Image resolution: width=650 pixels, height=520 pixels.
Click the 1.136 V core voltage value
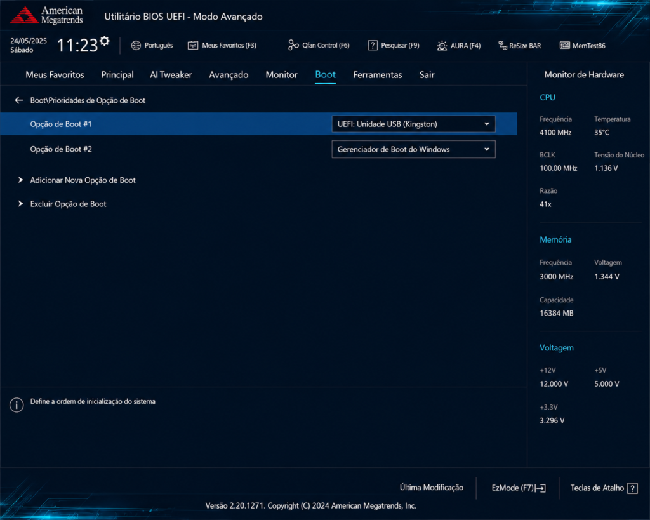click(x=606, y=168)
